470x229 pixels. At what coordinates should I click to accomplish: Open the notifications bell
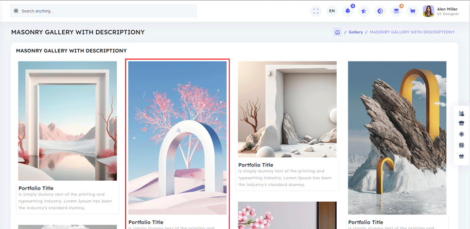[348, 11]
